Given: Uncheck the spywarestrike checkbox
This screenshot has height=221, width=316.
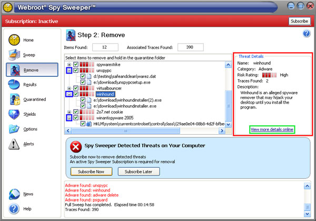Looking at the screenshot, I should click(x=76, y=65).
